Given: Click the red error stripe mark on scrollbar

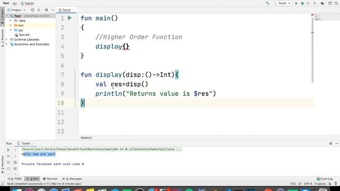Looking at the screenshot, I should click(312, 32).
